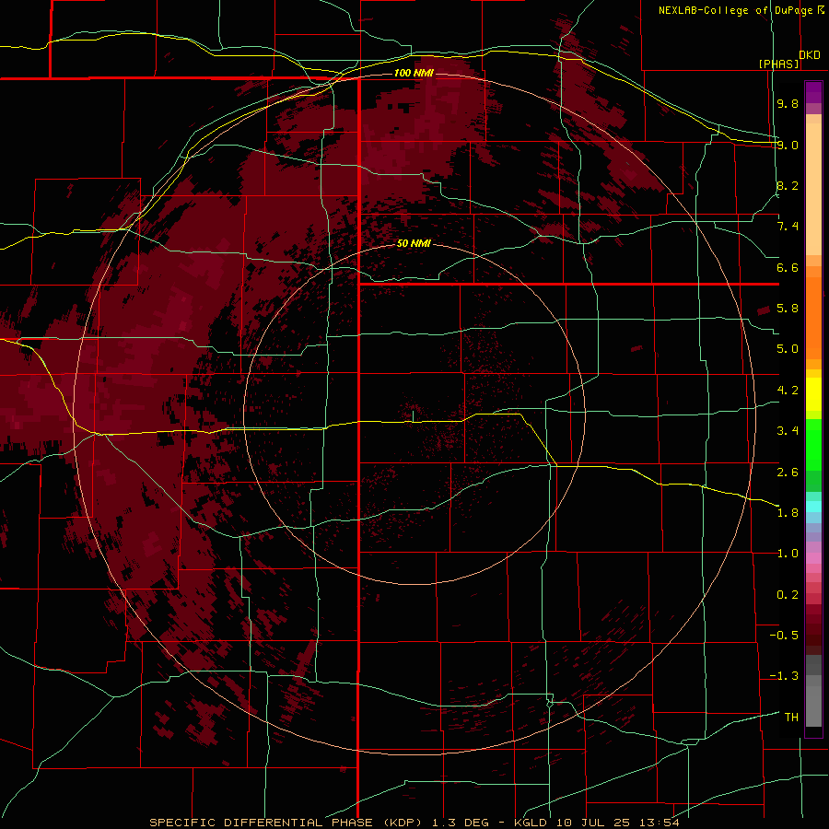The width and height of the screenshot is (829, 829).
Task: Click the 2.6 color scale value
Action: pos(788,473)
